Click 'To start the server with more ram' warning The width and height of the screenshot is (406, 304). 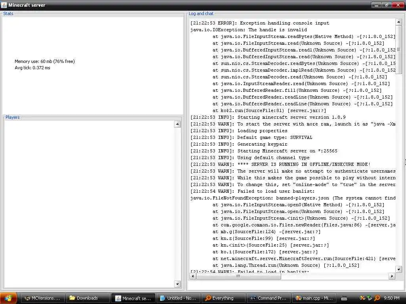[x=293, y=124]
